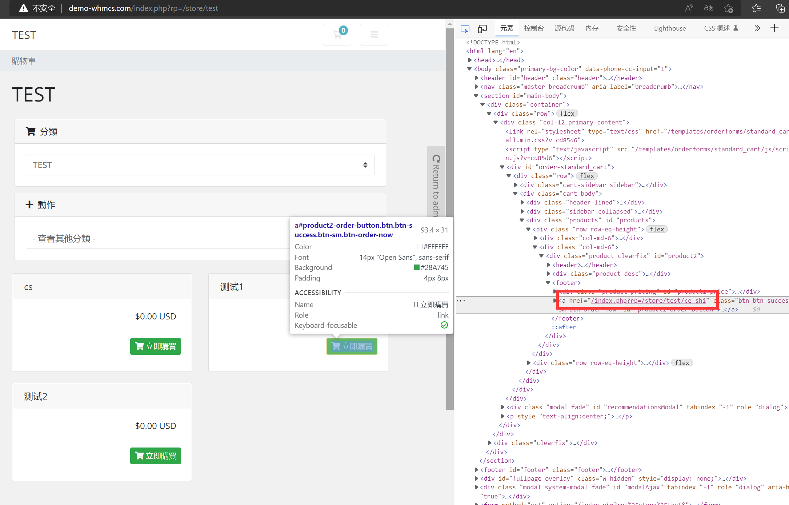This screenshot has height=505, width=789.
Task: Switch to the 控制台 console tab
Action: 534,28
